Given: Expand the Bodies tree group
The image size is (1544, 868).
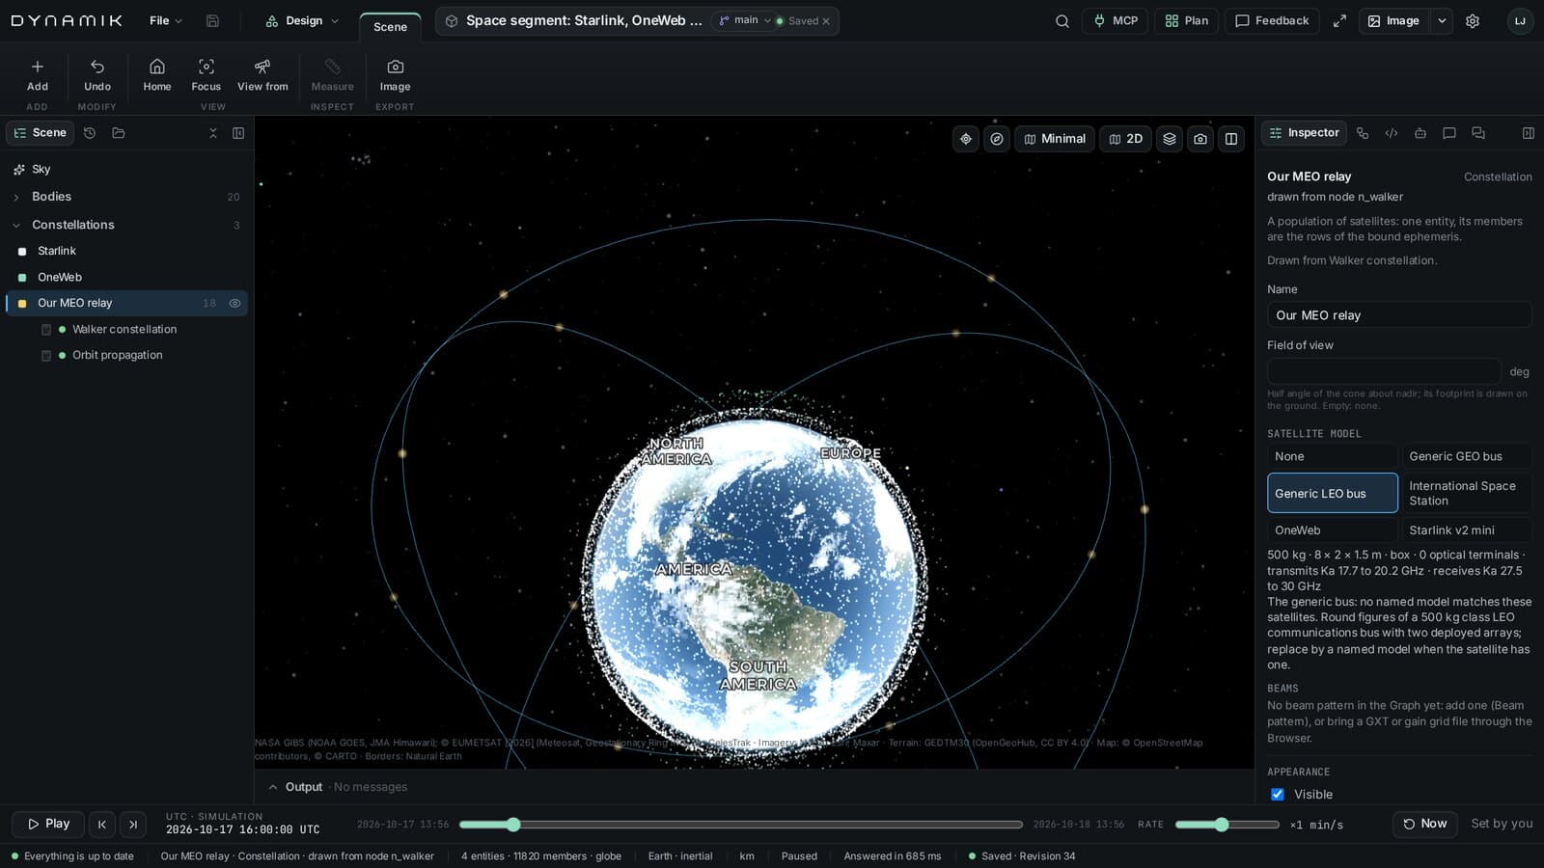Looking at the screenshot, I should tap(16, 197).
